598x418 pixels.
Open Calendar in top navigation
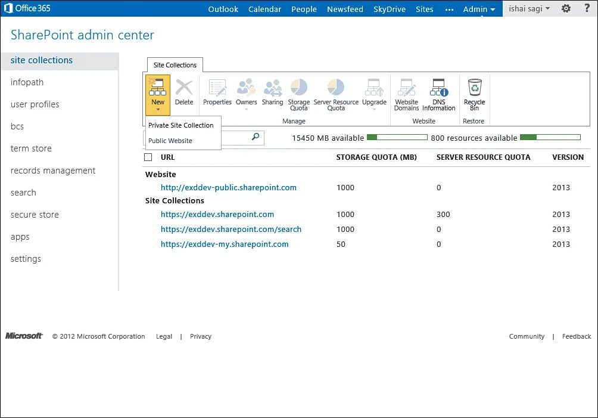[x=264, y=9]
